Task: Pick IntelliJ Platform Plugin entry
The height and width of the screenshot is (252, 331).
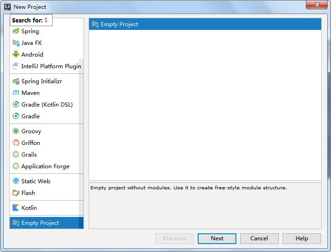Action: [x=47, y=66]
